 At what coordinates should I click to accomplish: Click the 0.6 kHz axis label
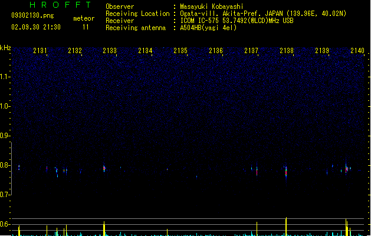pos(5,224)
